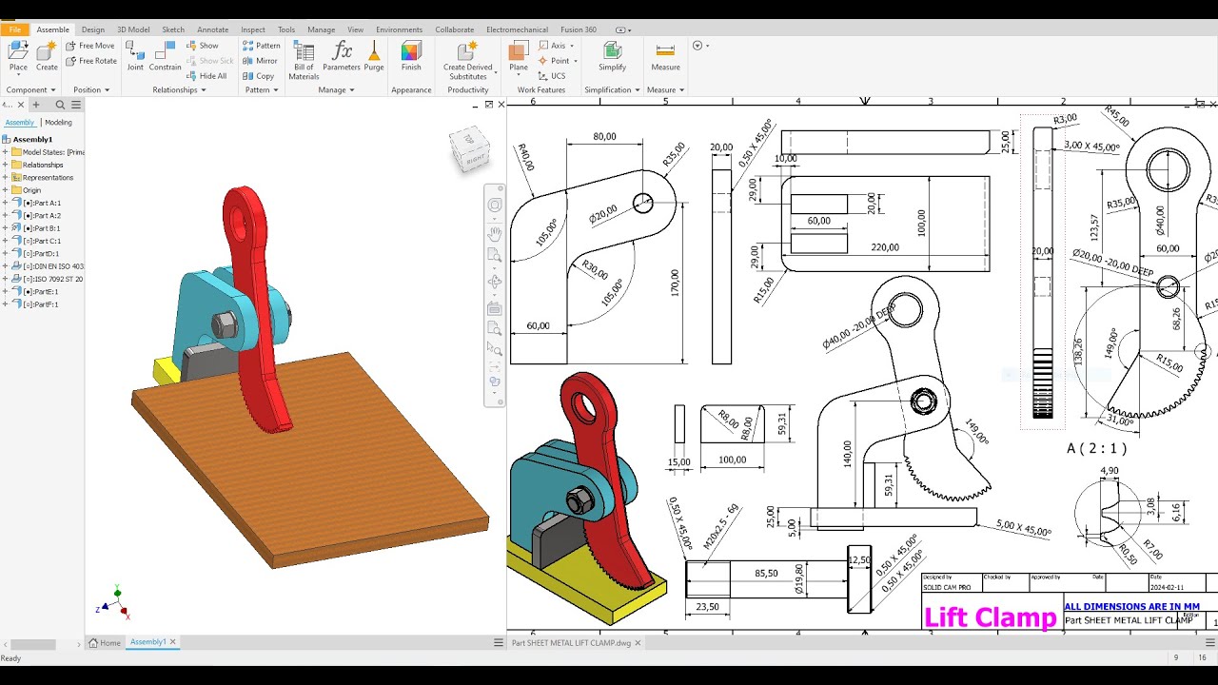
Task: Click the Pattern component tool
Action: click(262, 46)
